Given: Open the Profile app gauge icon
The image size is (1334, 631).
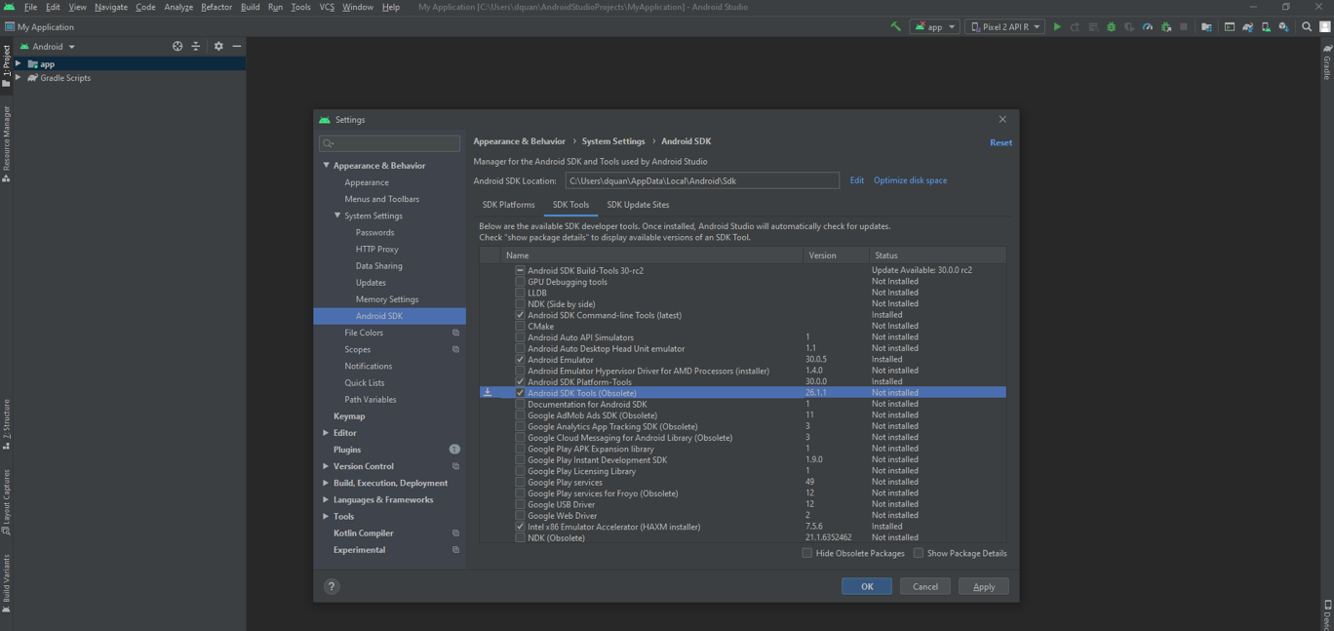Looking at the screenshot, I should [1148, 27].
